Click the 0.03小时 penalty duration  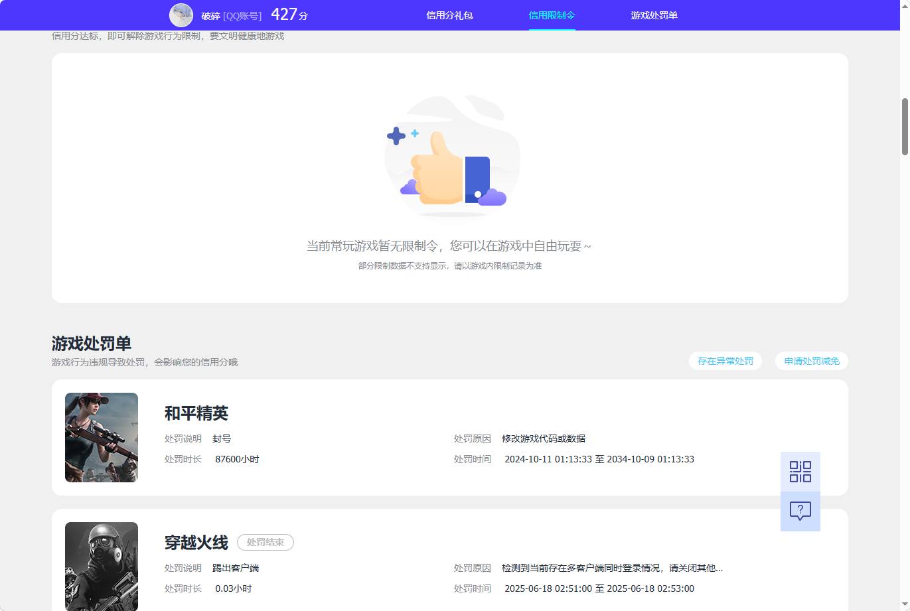pos(234,588)
